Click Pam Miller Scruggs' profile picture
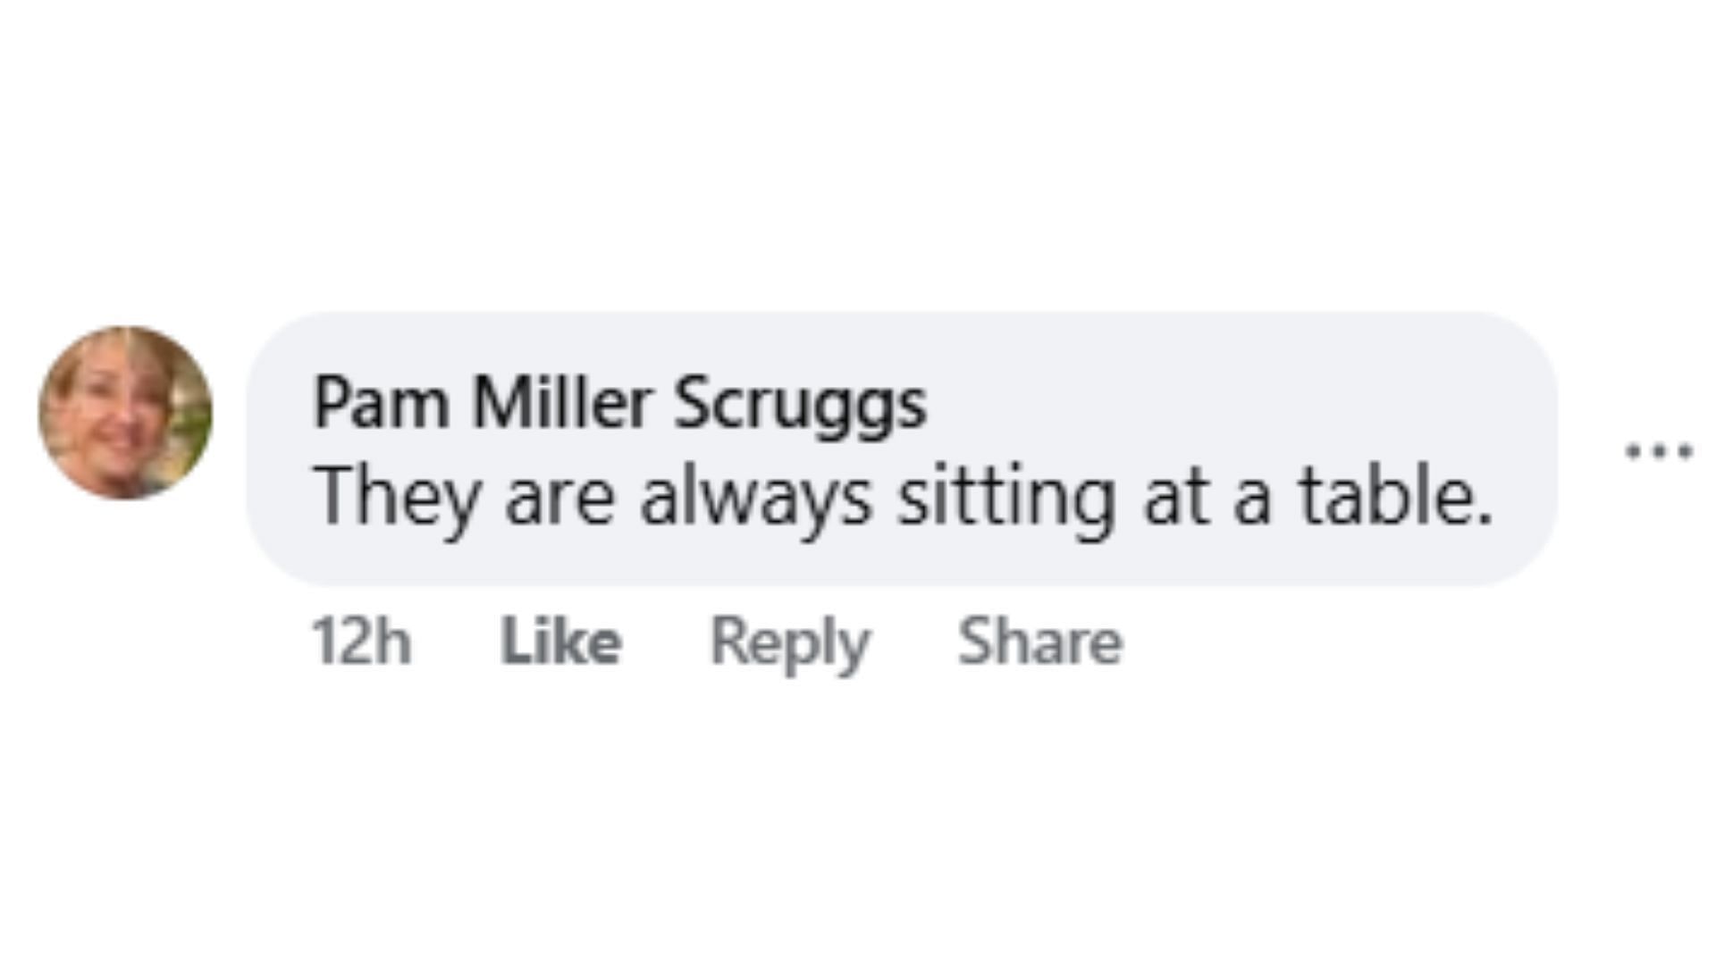1716x965 pixels. 125,413
